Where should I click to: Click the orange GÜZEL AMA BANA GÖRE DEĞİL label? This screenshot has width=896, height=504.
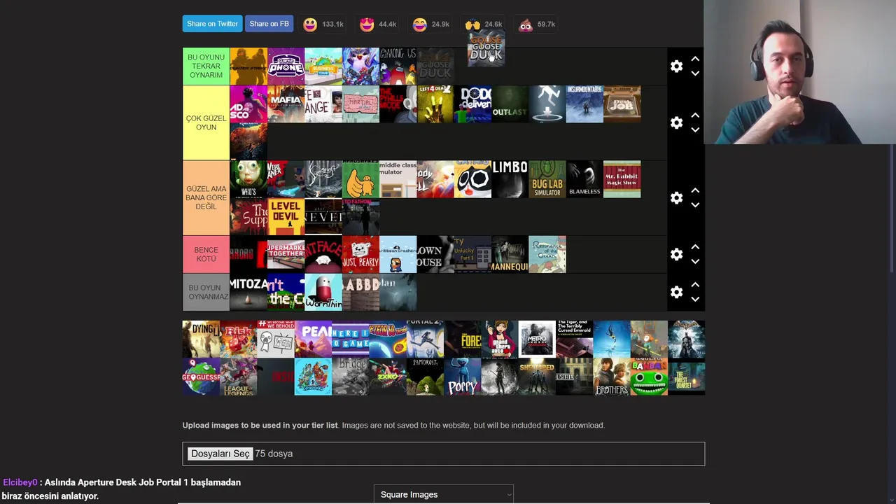(206, 198)
